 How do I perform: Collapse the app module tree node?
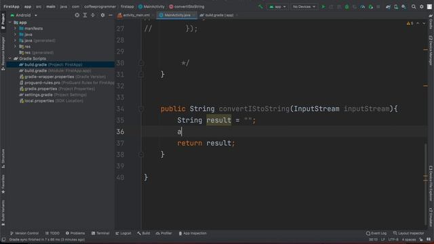coord(10,22)
